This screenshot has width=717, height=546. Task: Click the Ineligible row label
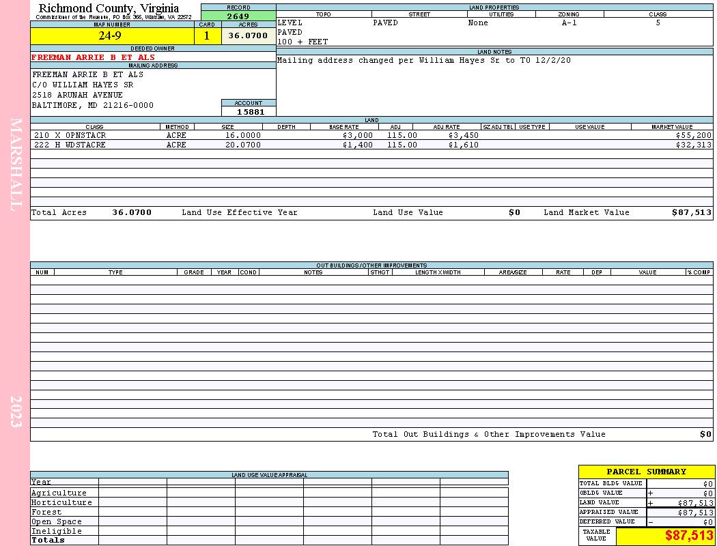tap(56, 532)
